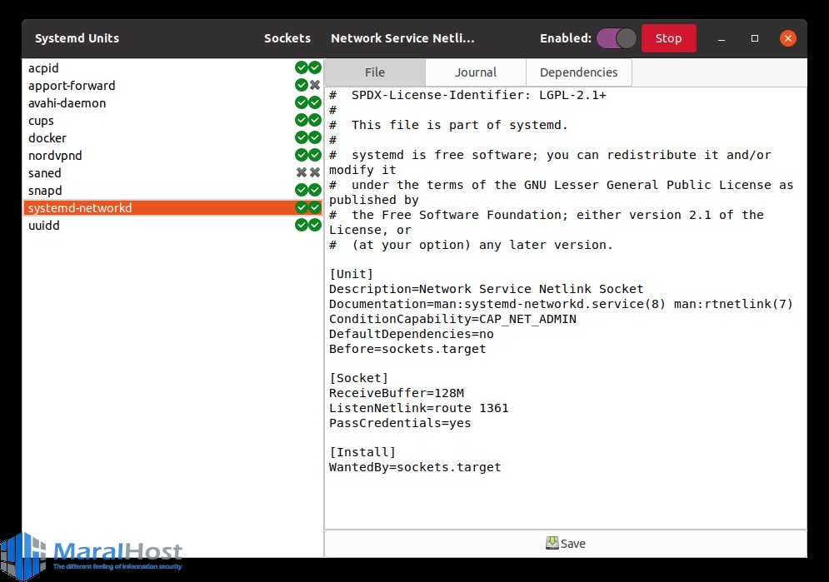829x582 pixels.
Task: Click the second green check icon beside nordvpnd
Action: pos(315,155)
